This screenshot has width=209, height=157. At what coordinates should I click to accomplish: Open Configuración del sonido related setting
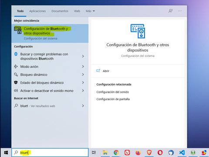(x=113, y=92)
